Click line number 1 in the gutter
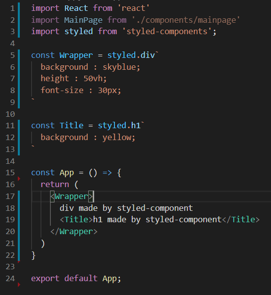The width and height of the screenshot is (271, 295). coord(12,8)
